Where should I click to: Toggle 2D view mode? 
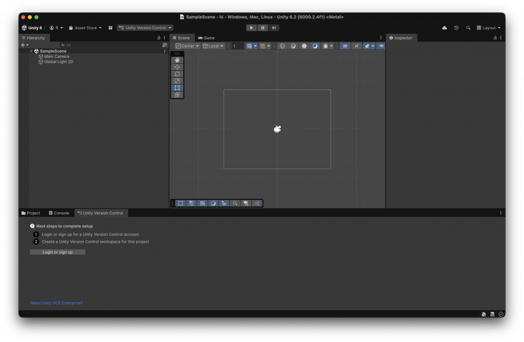click(x=345, y=46)
